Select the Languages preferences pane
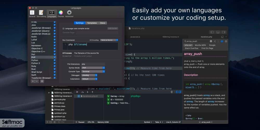The height and width of the screenshot is (130, 260). click(52, 14)
